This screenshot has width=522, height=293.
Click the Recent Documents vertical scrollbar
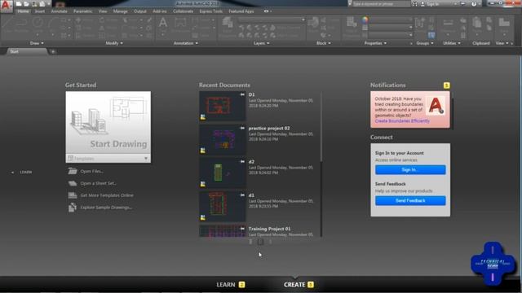[321, 128]
